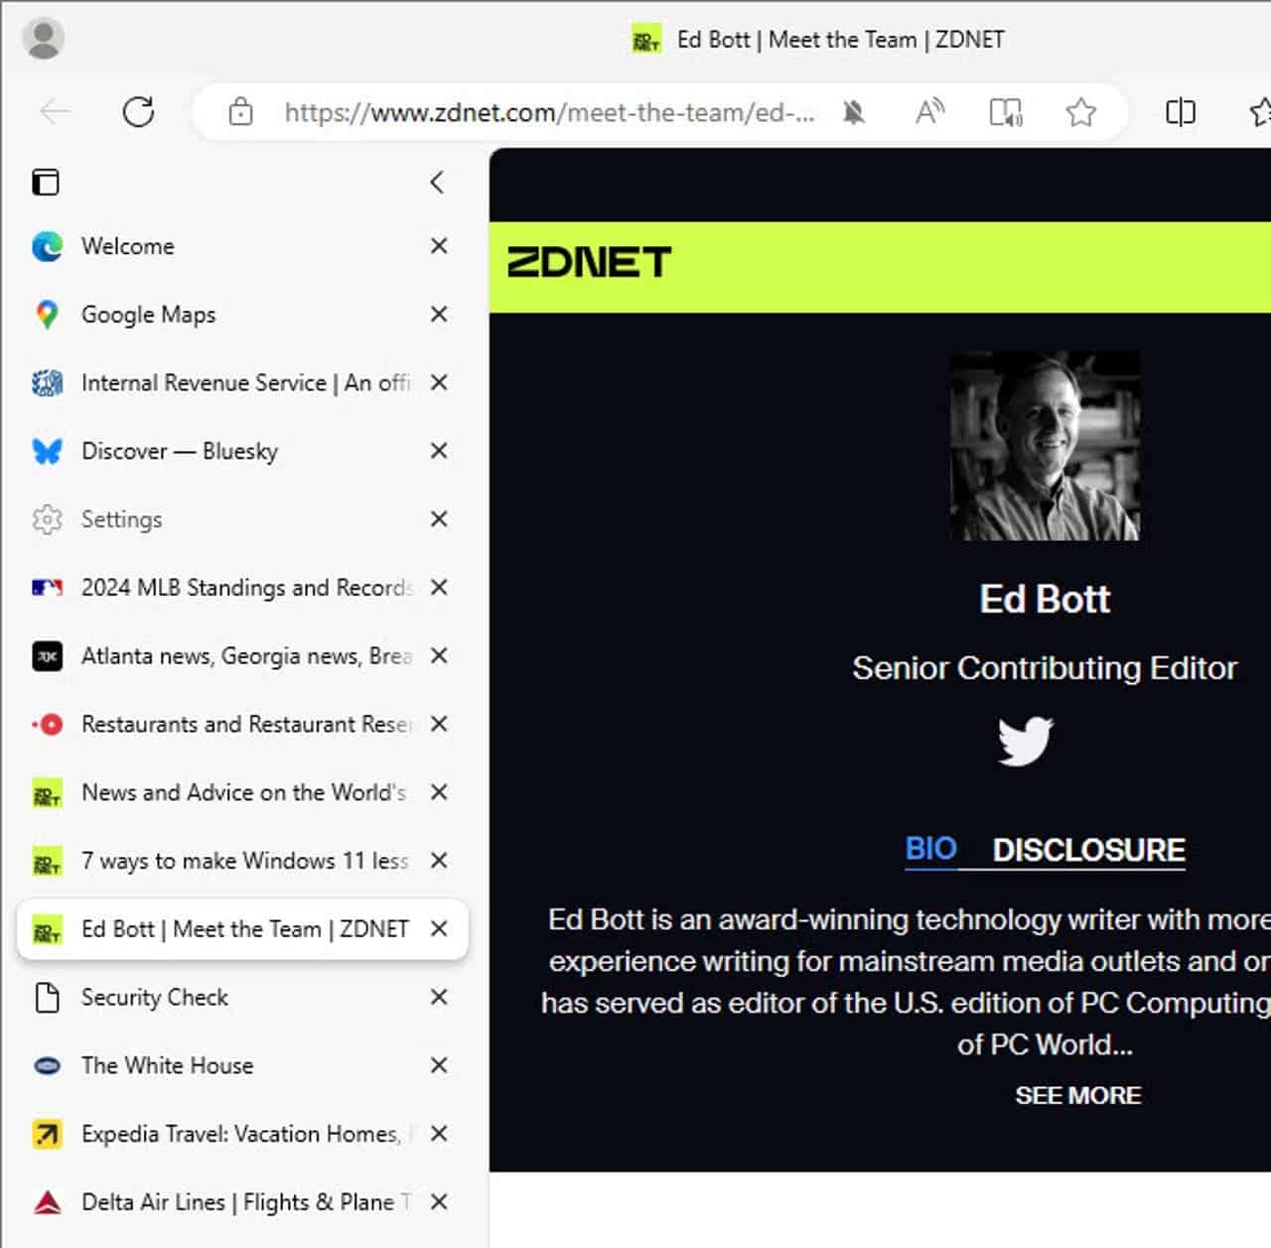The width and height of the screenshot is (1271, 1248).
Task: Click SEE MORE under the bio
Action: [x=1077, y=1095]
